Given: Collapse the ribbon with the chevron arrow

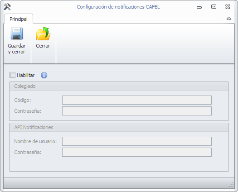Looking at the screenshot, I should point(228,19).
